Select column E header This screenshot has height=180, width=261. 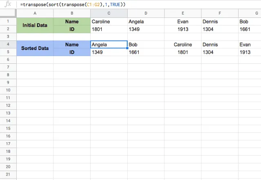click(183, 13)
